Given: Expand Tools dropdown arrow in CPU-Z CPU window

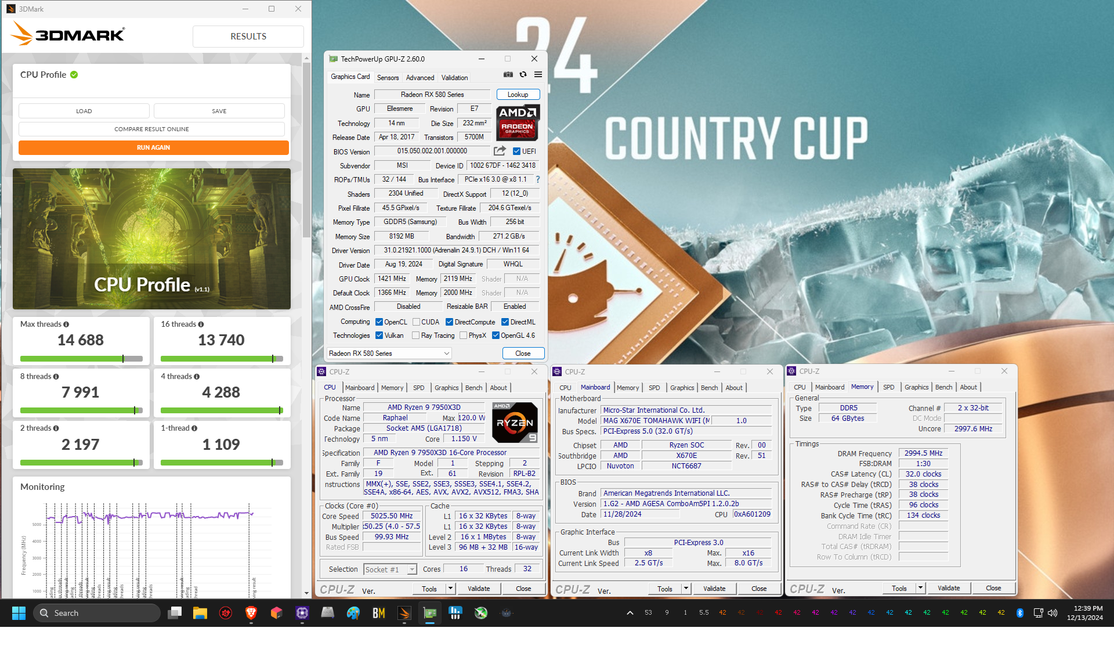Looking at the screenshot, I should [450, 589].
